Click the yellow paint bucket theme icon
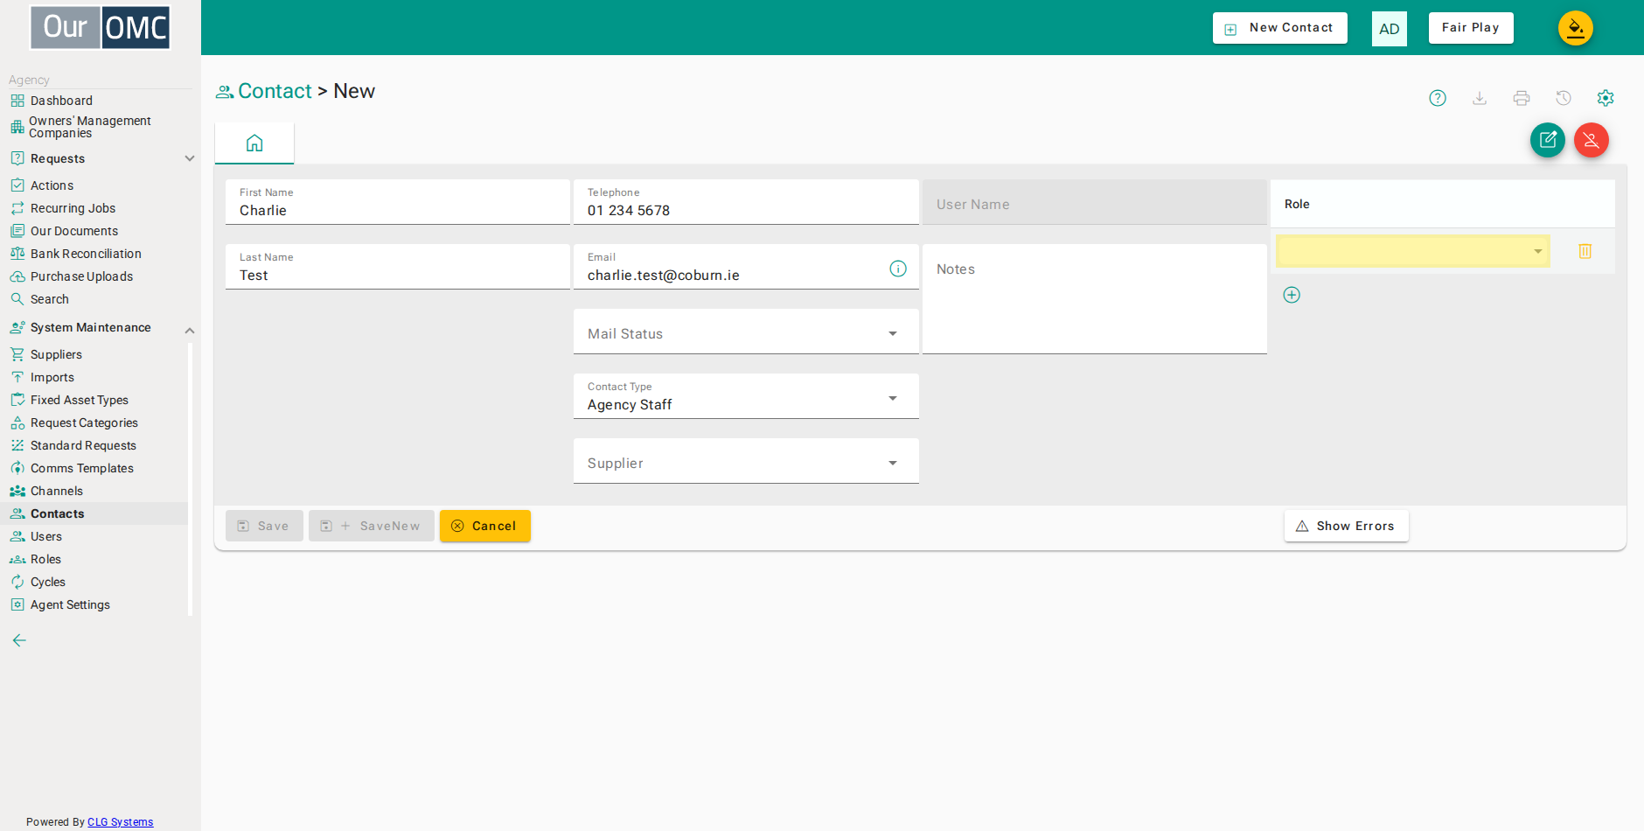This screenshot has width=1644, height=831. (1576, 28)
